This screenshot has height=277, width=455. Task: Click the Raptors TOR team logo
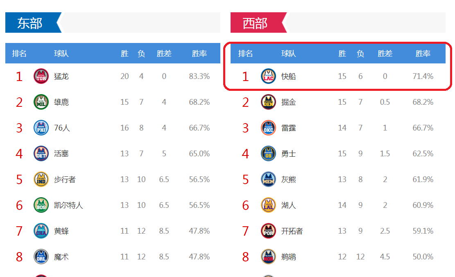(x=41, y=76)
